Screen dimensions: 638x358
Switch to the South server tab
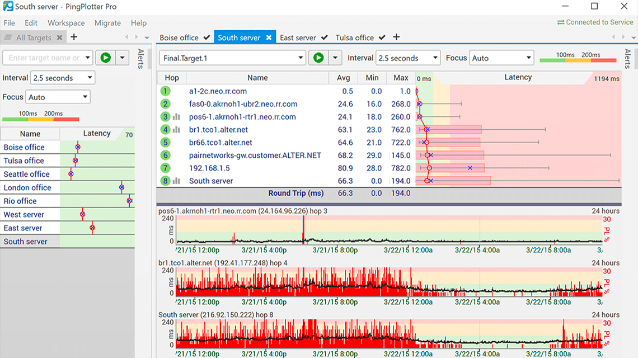click(x=239, y=37)
